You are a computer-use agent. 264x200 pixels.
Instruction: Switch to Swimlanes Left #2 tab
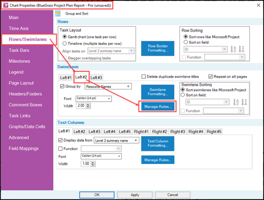(x=81, y=77)
